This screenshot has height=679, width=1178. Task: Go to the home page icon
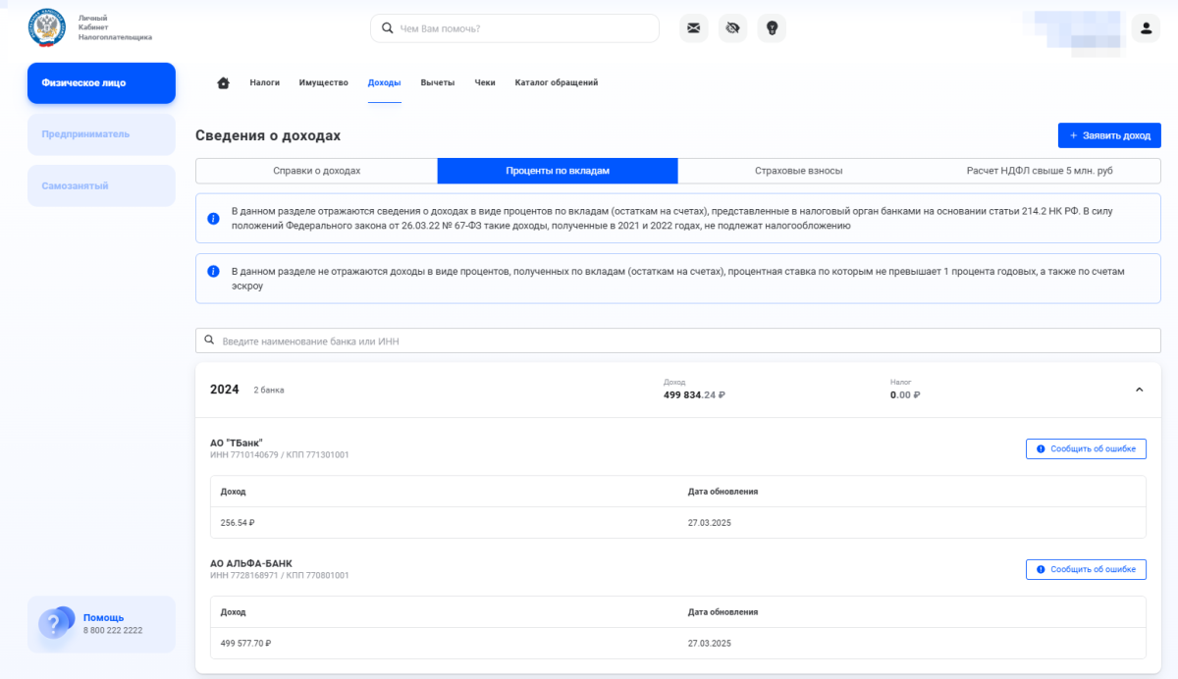(x=223, y=83)
